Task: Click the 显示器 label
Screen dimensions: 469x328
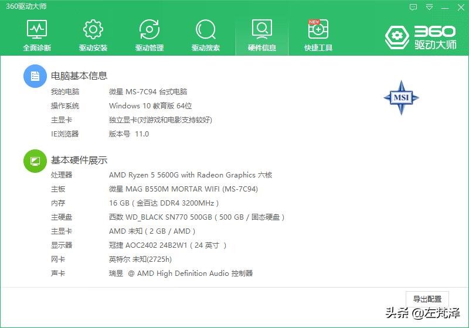Action: pyautogui.click(x=62, y=245)
